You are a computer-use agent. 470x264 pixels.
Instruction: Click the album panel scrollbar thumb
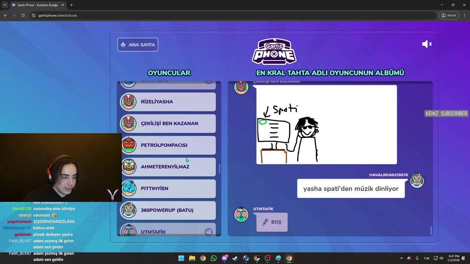coord(431,231)
